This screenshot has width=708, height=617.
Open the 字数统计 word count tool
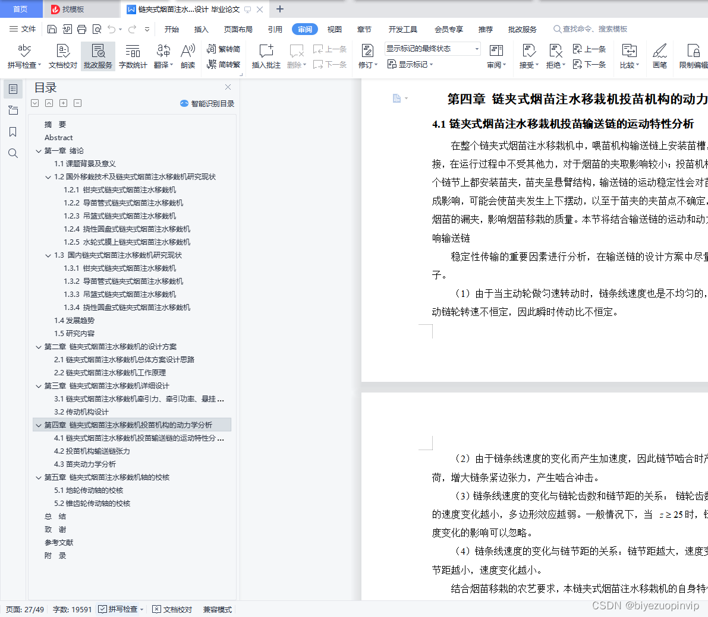pos(133,56)
